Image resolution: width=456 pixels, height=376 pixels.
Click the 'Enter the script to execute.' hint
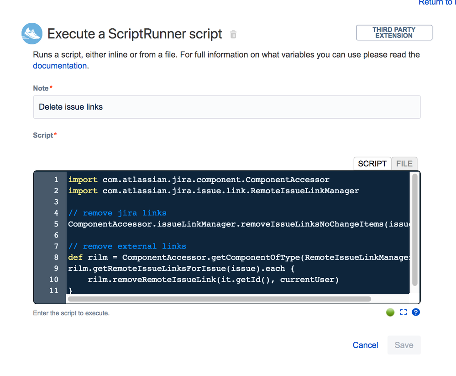(71, 313)
